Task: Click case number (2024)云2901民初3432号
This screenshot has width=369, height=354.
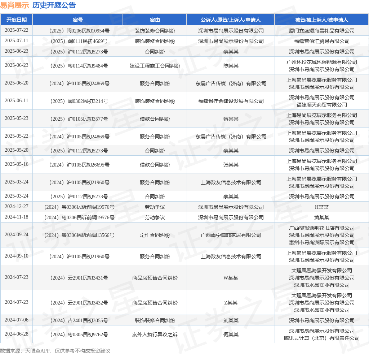Action: (x=79, y=303)
